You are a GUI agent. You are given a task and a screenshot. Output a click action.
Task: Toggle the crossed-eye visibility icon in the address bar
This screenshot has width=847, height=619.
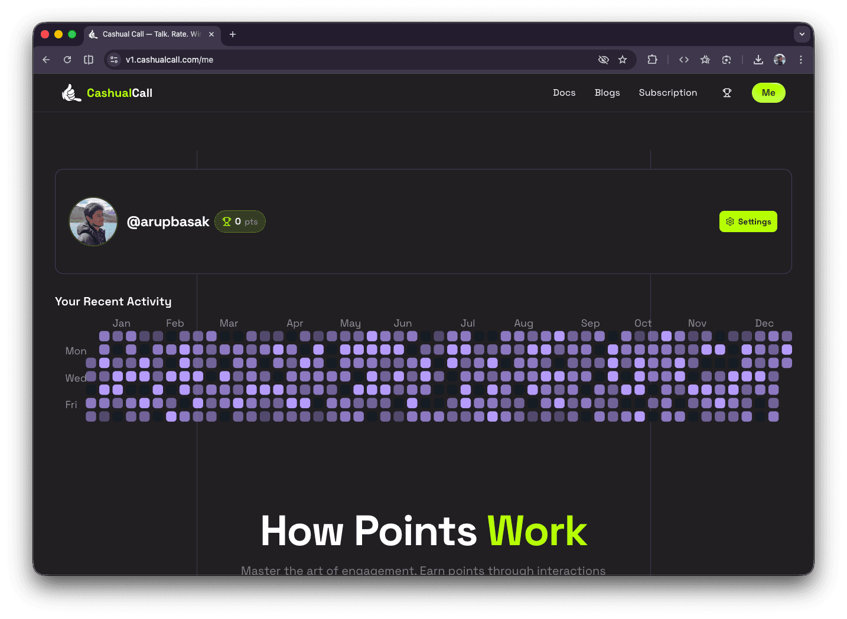pyautogui.click(x=604, y=60)
